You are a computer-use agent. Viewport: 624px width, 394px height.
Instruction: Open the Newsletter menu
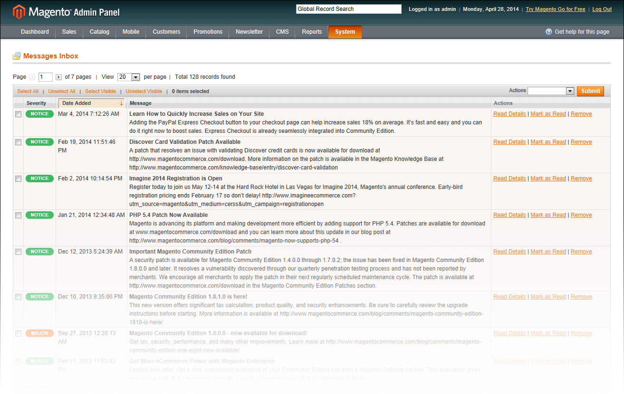pos(249,32)
